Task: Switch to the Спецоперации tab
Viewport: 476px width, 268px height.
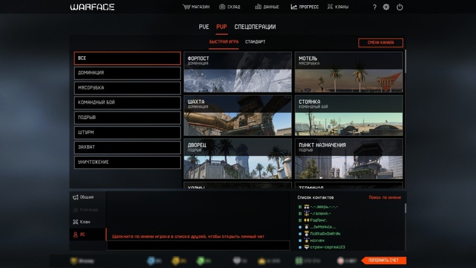Action: (x=255, y=27)
